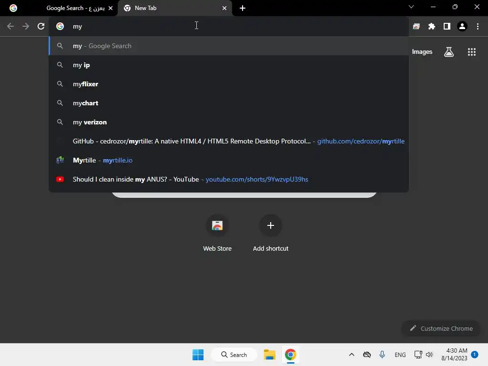488x366 pixels.
Task: Close the New Tab tab
Action: click(x=224, y=8)
